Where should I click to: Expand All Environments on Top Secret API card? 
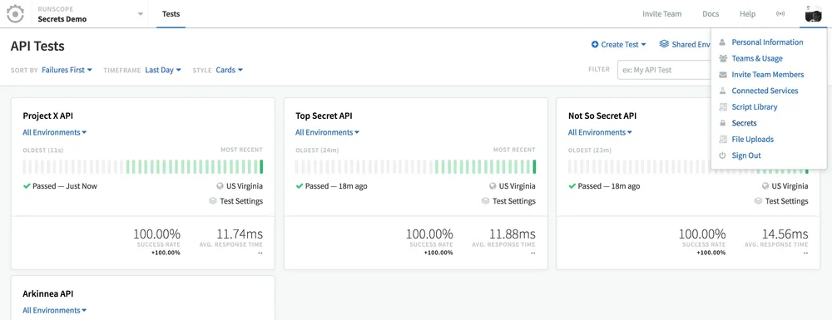pyautogui.click(x=327, y=132)
